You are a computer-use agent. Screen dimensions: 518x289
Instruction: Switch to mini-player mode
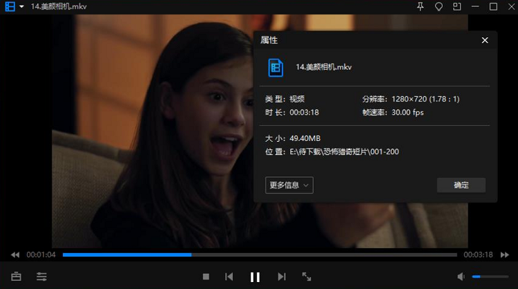(x=457, y=6)
